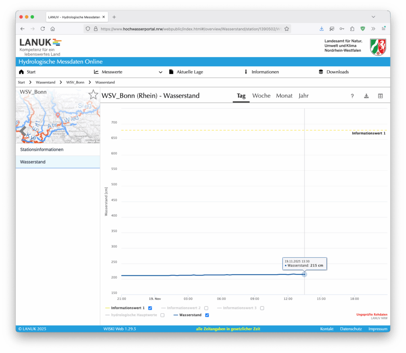The width and height of the screenshot is (406, 353).
Task: Click WSV_Bonn in the breadcrumb
Action: click(x=75, y=82)
